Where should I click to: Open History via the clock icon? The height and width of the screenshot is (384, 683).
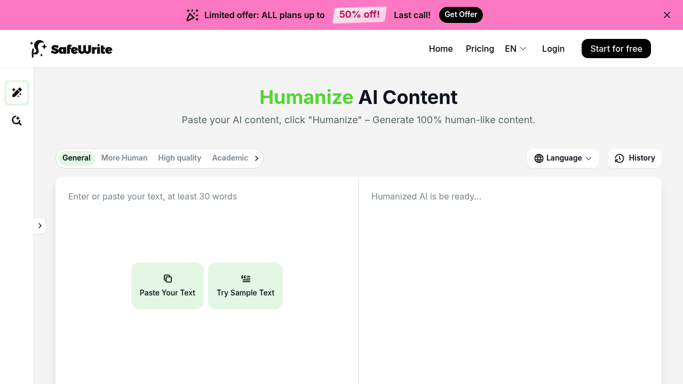click(x=620, y=158)
